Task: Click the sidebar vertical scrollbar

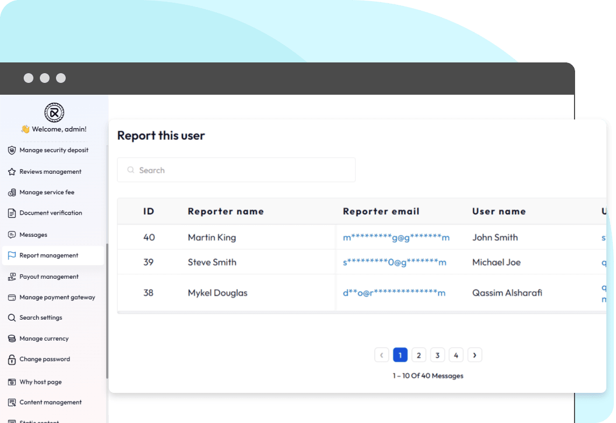Action: coord(107,311)
